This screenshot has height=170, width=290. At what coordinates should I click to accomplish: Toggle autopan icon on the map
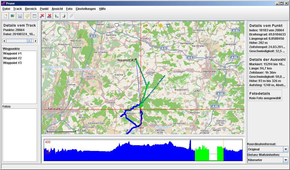pyautogui.click(x=161, y=26)
